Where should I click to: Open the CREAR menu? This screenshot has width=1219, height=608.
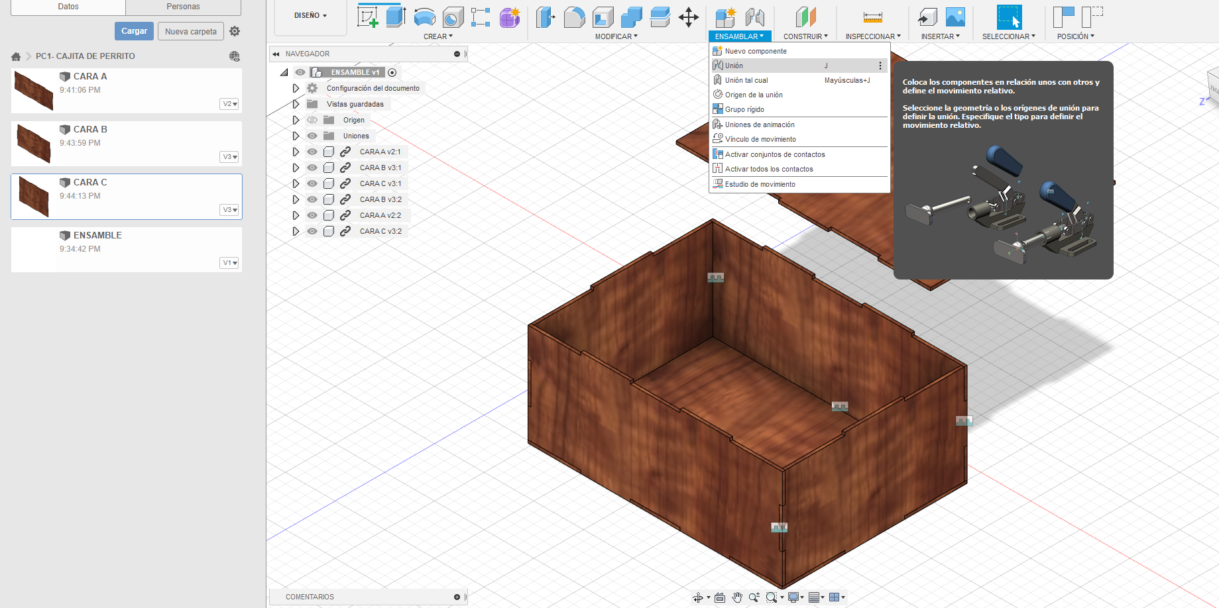click(x=438, y=36)
